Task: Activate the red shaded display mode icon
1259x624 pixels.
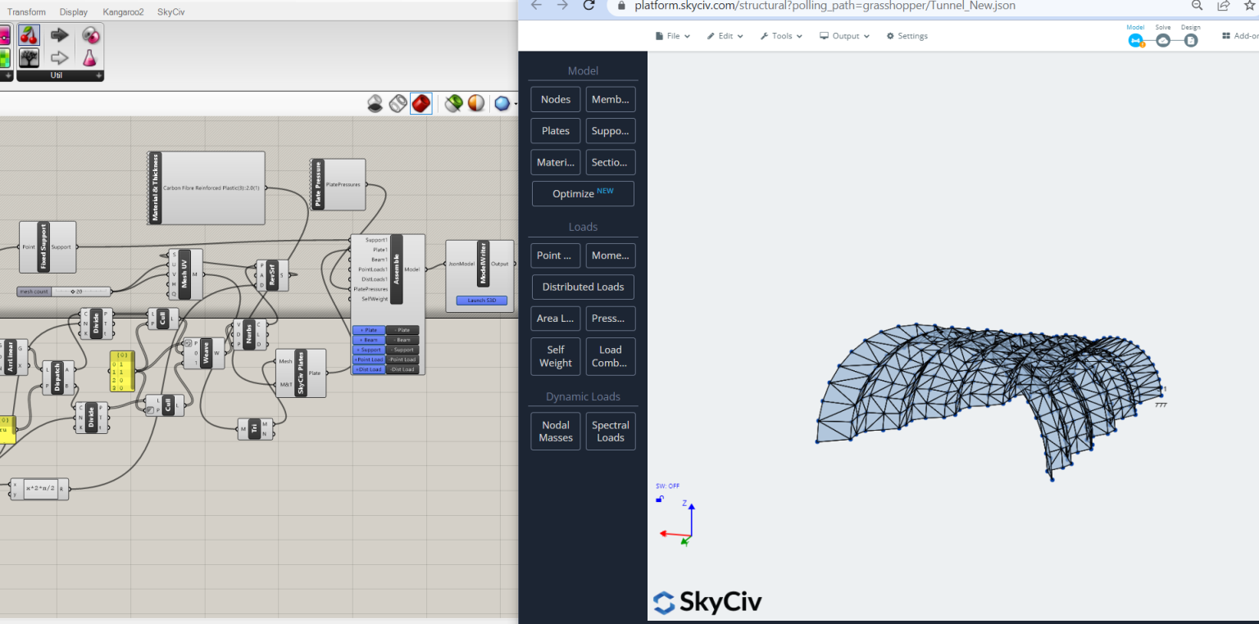Action: [421, 103]
